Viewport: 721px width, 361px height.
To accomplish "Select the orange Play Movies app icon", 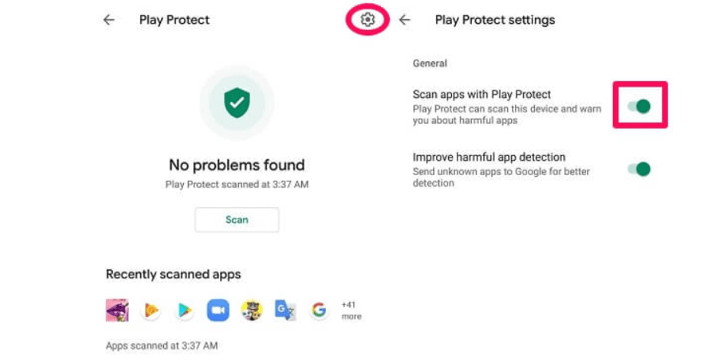I will (151, 310).
